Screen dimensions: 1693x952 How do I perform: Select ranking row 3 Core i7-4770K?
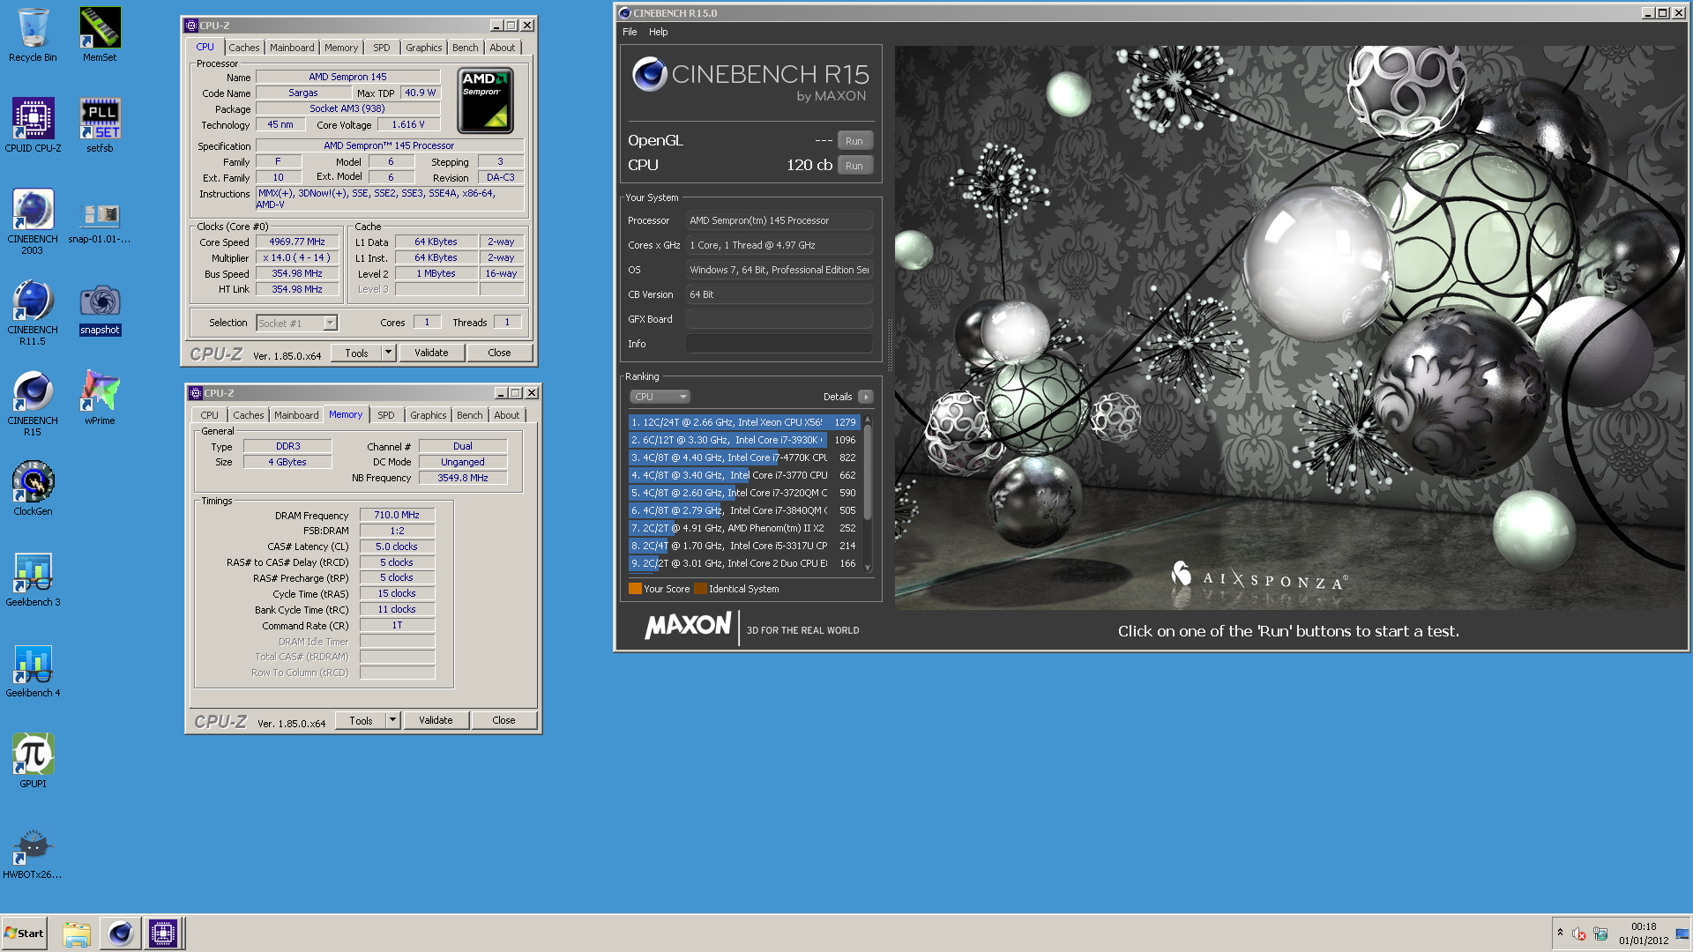[x=744, y=457]
